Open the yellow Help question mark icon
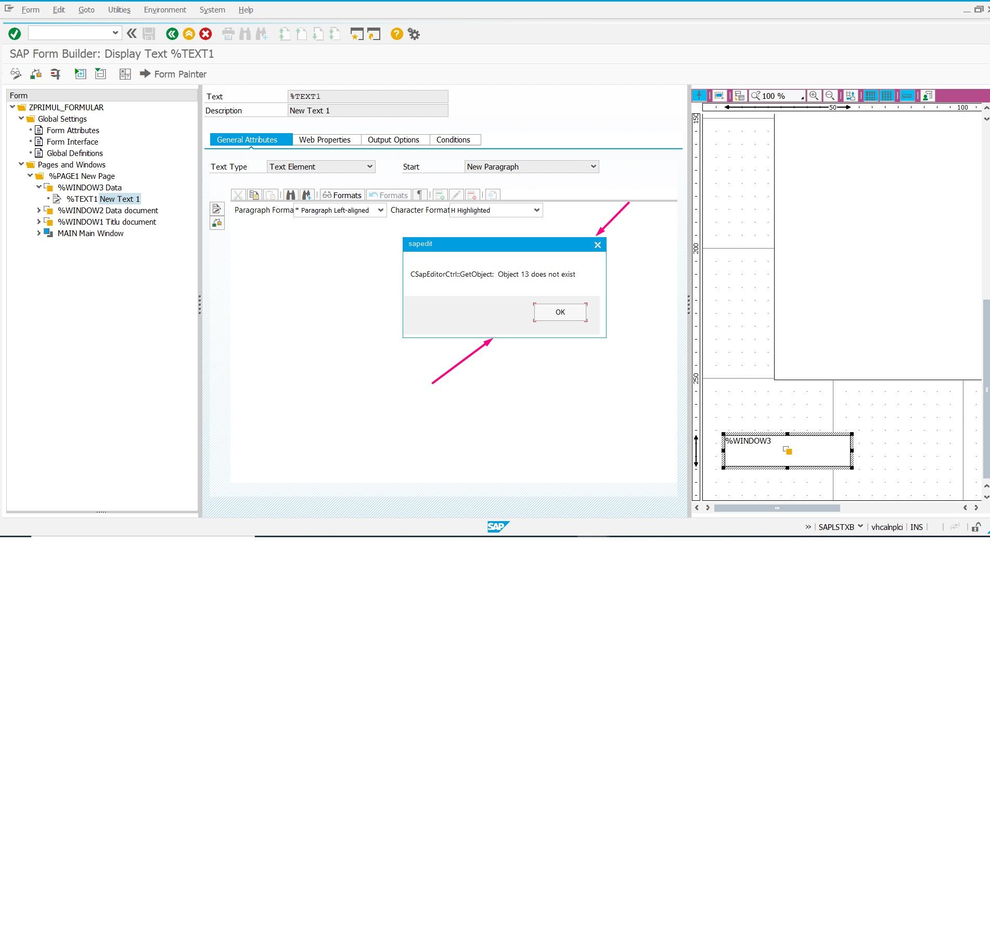 (396, 34)
